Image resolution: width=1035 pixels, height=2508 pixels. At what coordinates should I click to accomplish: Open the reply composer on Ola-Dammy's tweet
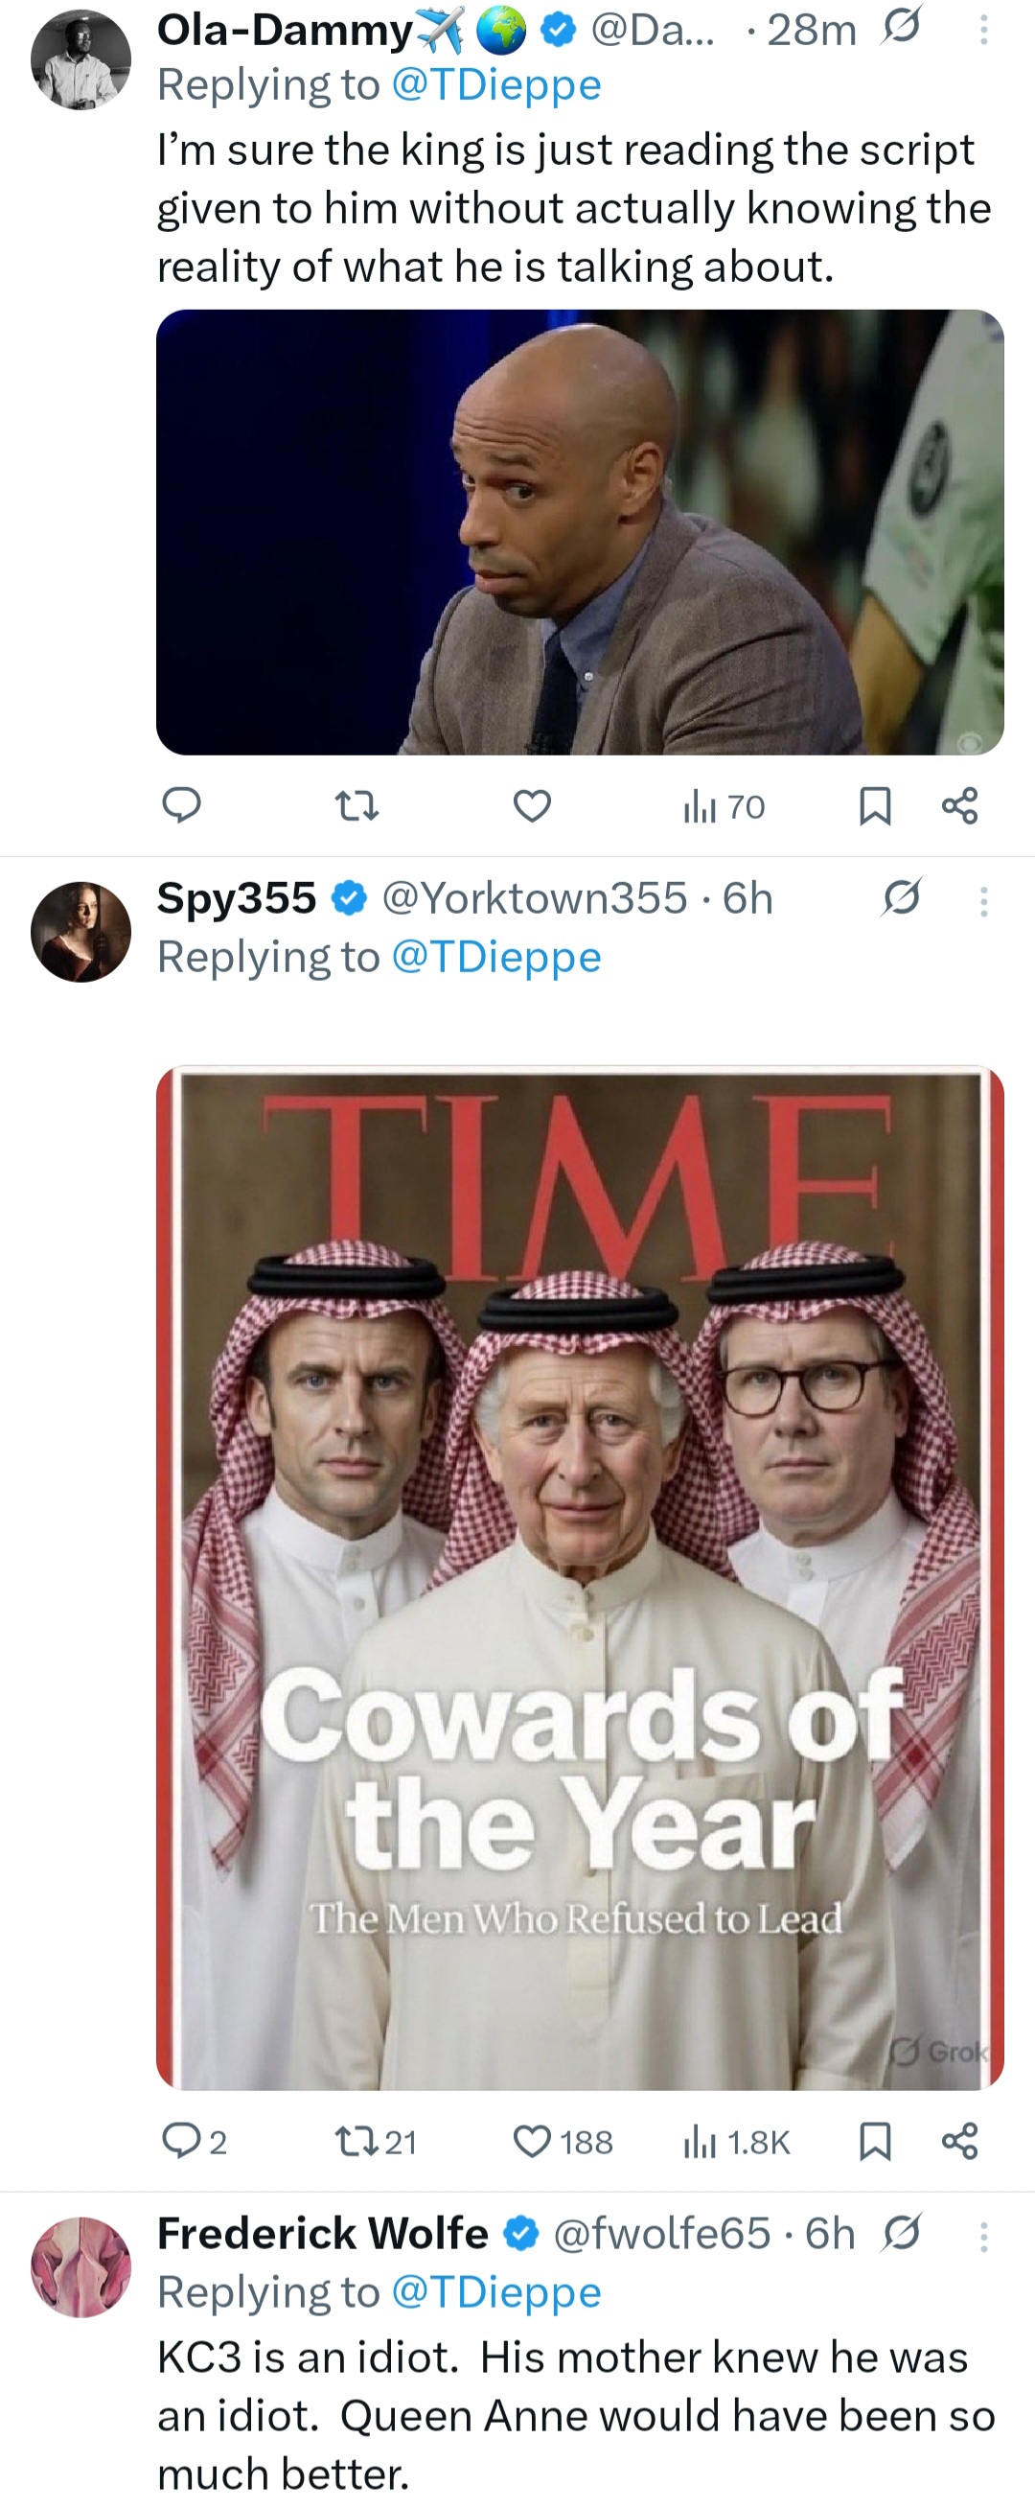(x=181, y=804)
